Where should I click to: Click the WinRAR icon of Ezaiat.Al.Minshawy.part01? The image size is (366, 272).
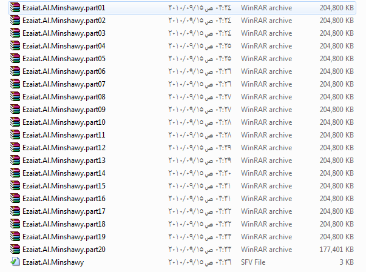click(15, 8)
